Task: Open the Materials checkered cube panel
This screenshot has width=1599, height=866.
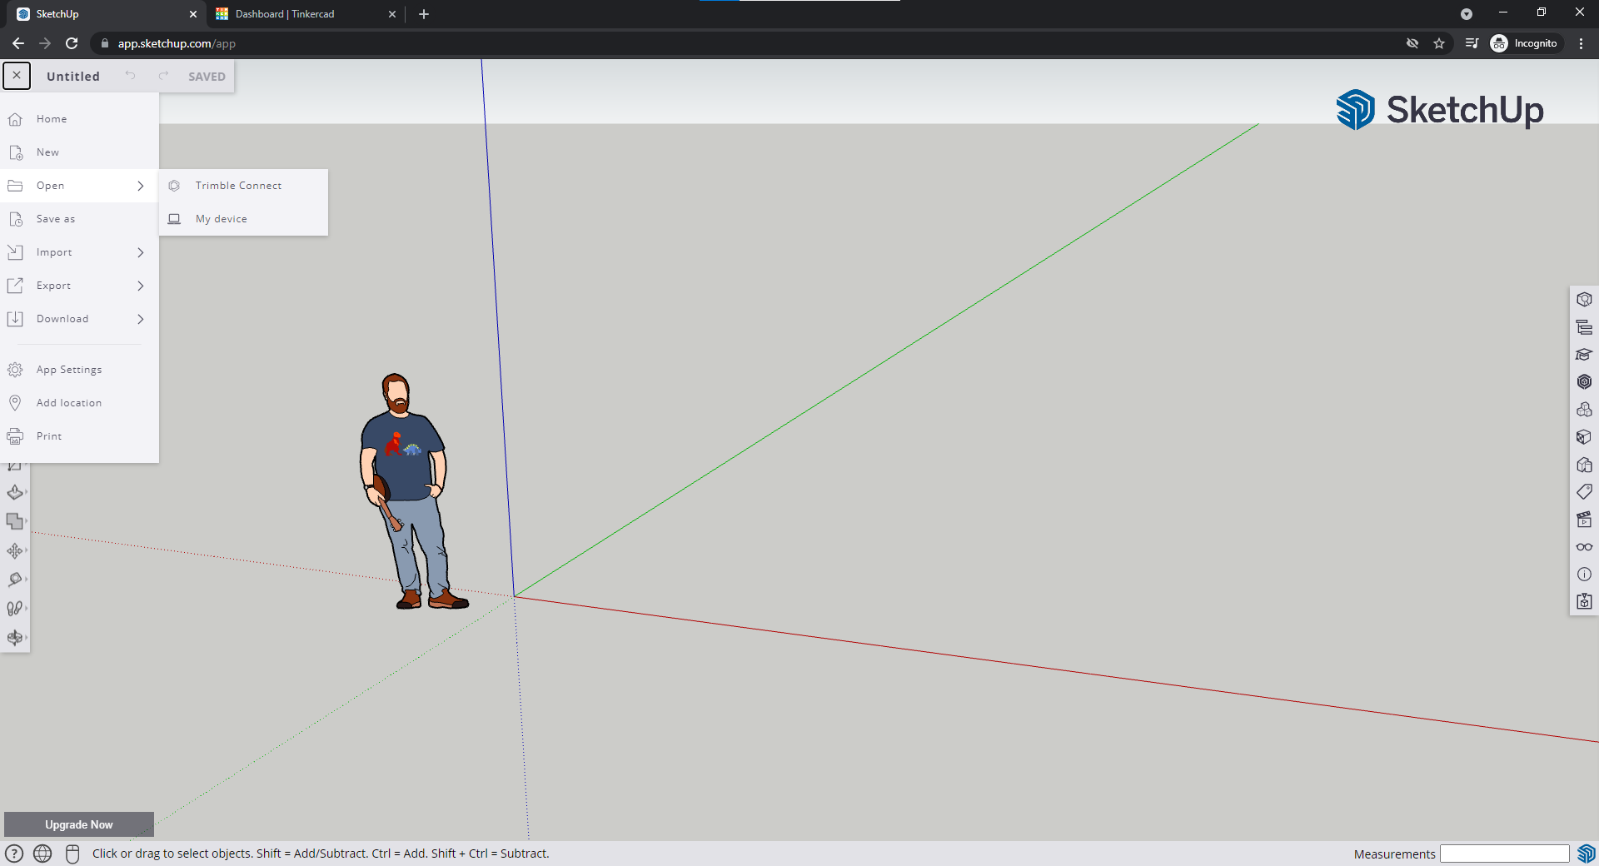Action: click(1584, 437)
